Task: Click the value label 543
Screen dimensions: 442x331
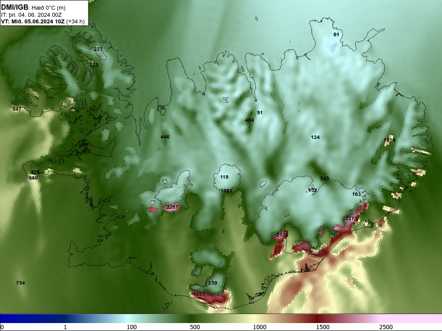Action: pyautogui.click(x=325, y=178)
